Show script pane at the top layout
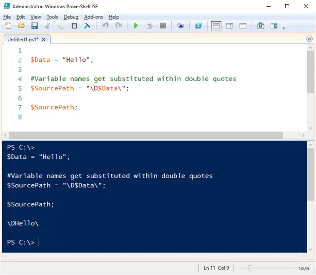The width and height of the screenshot is (316, 275). [216, 26]
